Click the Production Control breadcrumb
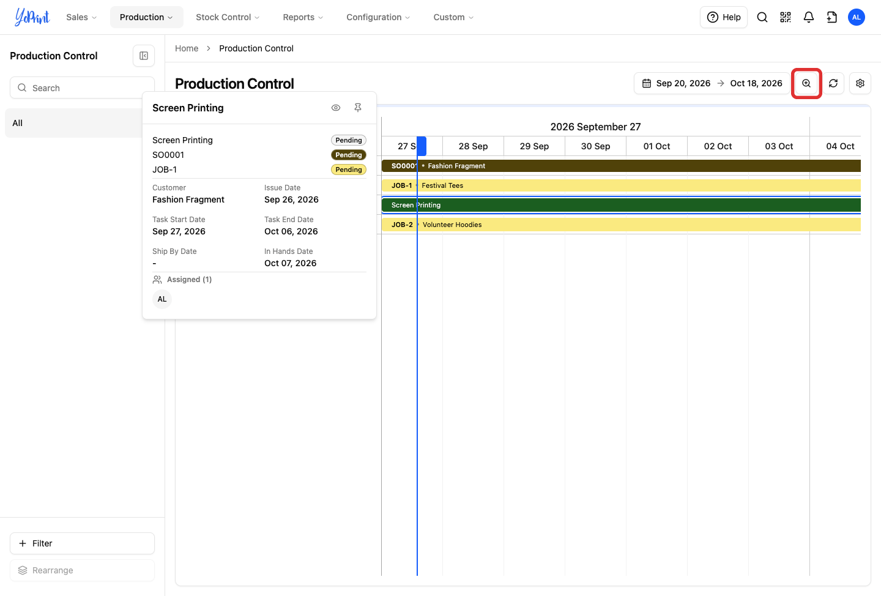The width and height of the screenshot is (881, 596). coord(256,48)
